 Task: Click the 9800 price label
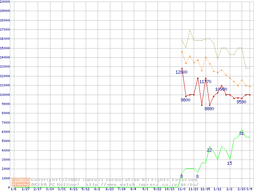(x=185, y=100)
